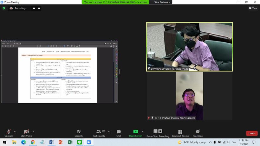The image size is (260, 146).
Task: Open the View Options dropdown
Action: point(162,2)
